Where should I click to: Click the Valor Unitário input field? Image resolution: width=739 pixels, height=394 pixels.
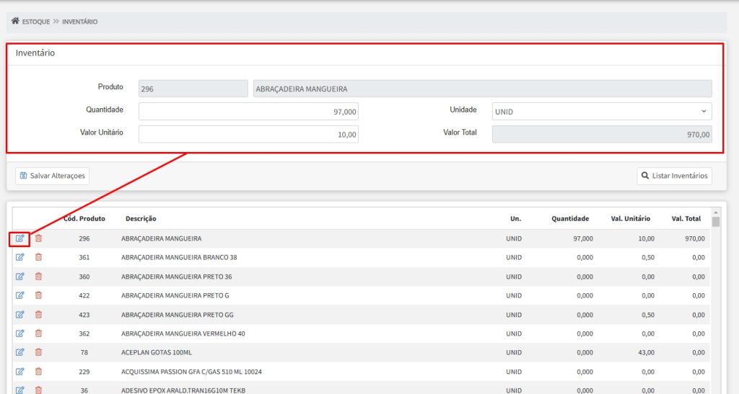(248, 135)
